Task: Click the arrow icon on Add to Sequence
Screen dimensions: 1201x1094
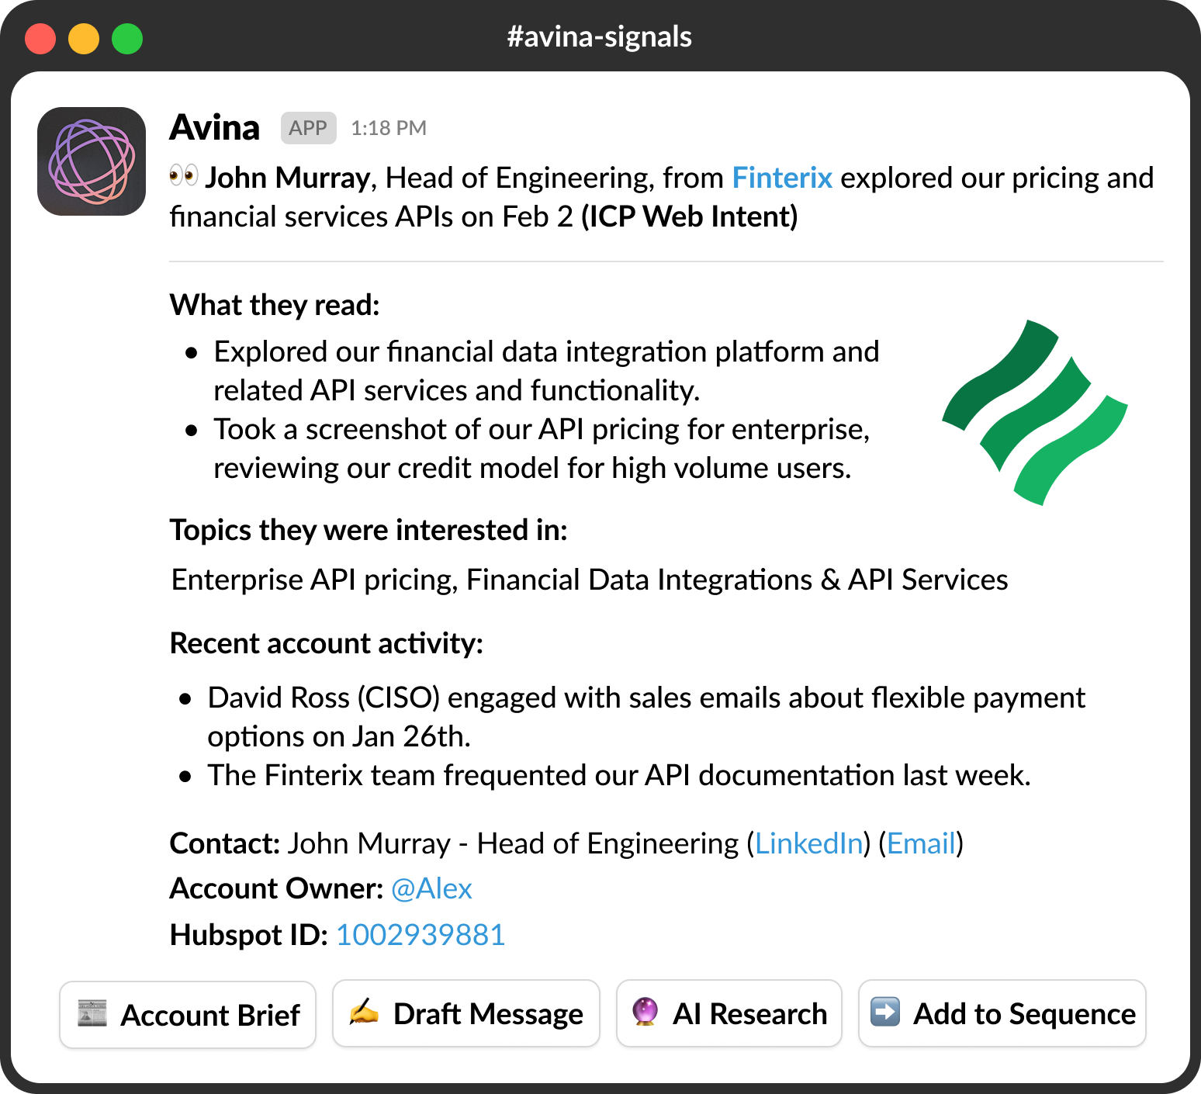Action: (885, 1013)
